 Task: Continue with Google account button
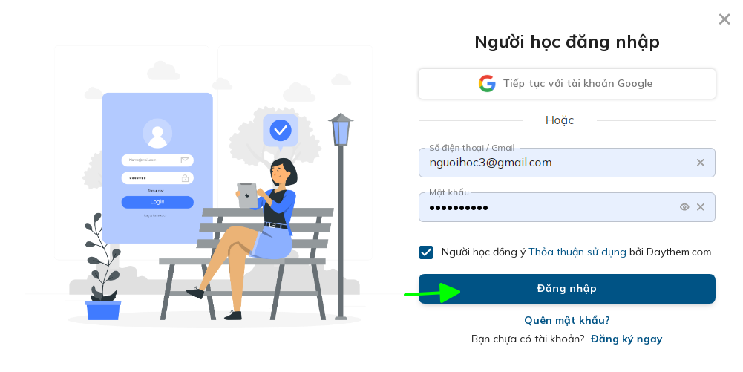(567, 84)
